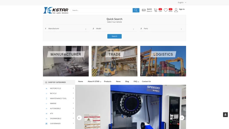Viewport: 229px width, 129px height.
Task: Click the SHOP BY CATEGORIES header
Action: (59, 82)
